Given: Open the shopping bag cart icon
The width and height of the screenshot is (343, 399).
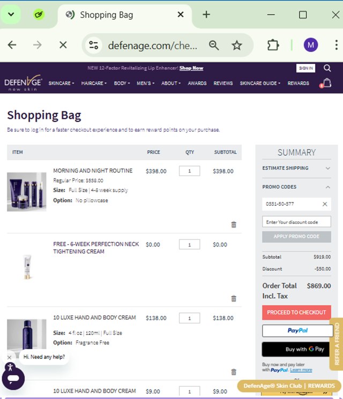Looking at the screenshot, I should pos(326,83).
